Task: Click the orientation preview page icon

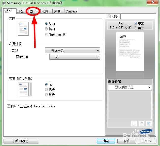Action: point(23,29)
